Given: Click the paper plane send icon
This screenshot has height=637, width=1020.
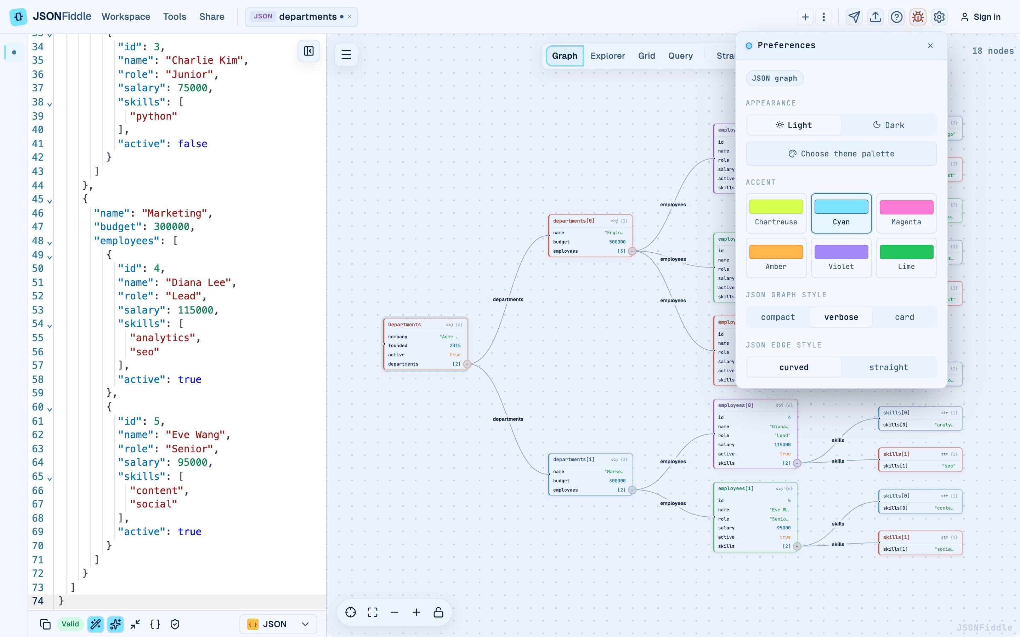Looking at the screenshot, I should [x=854, y=17].
